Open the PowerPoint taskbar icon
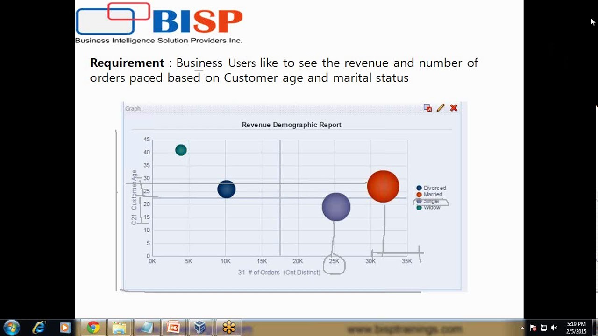Viewport: 598px width, 336px height. pos(174,328)
